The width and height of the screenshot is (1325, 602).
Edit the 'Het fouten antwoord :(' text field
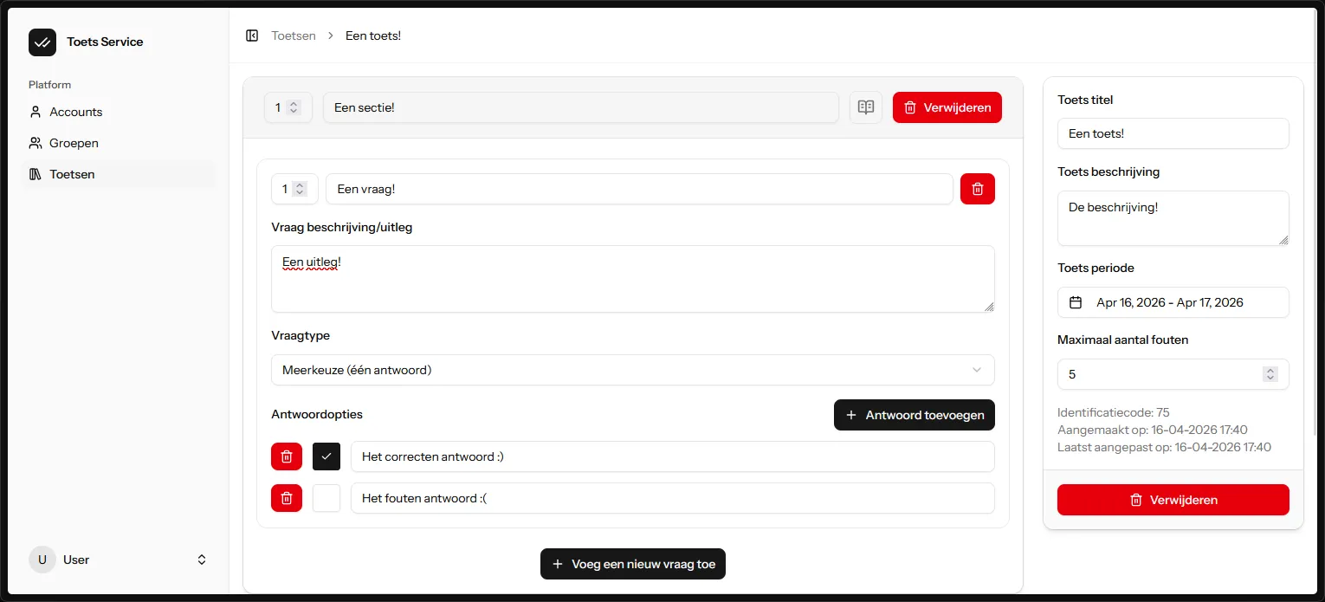pos(673,498)
